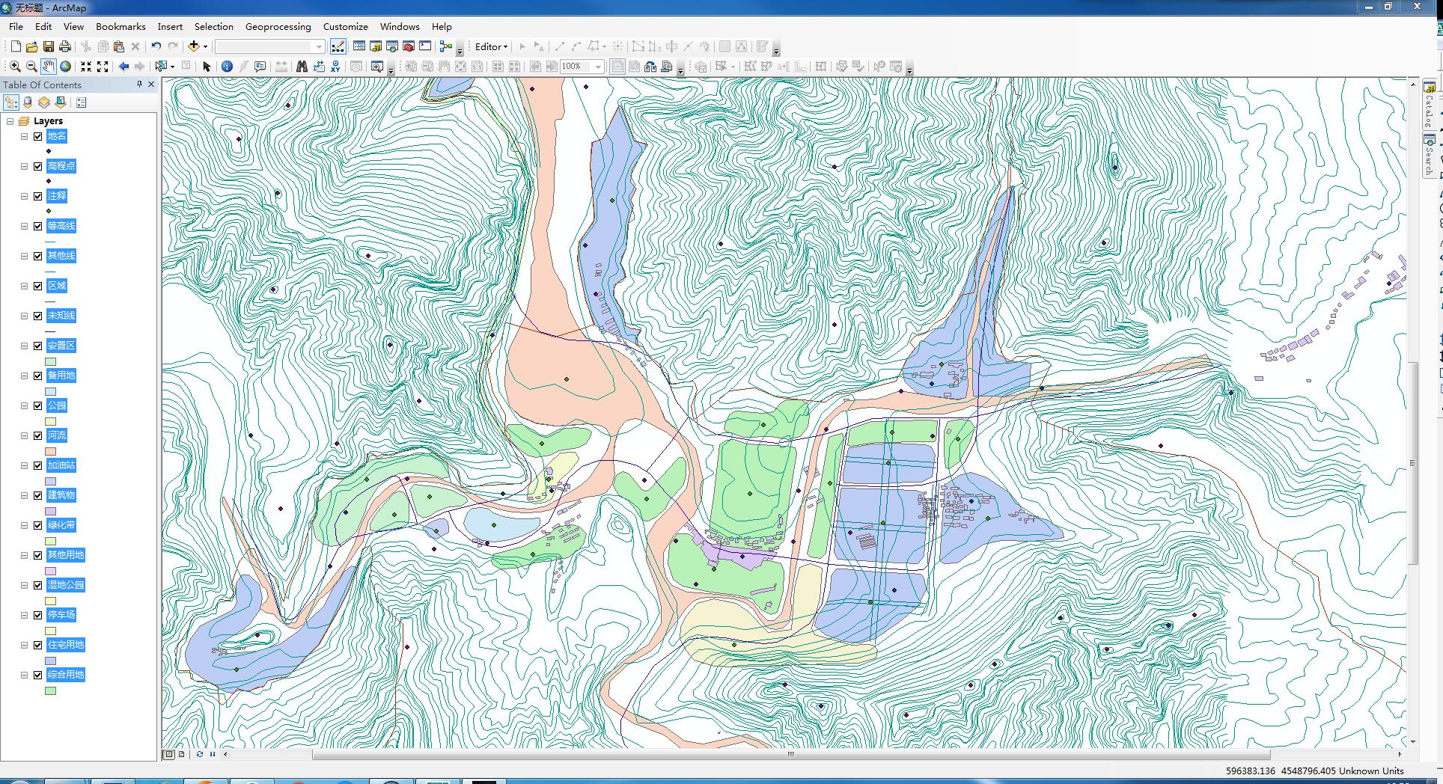Click the 停车场 yellow symbol swatch
The image size is (1443, 784).
(51, 631)
